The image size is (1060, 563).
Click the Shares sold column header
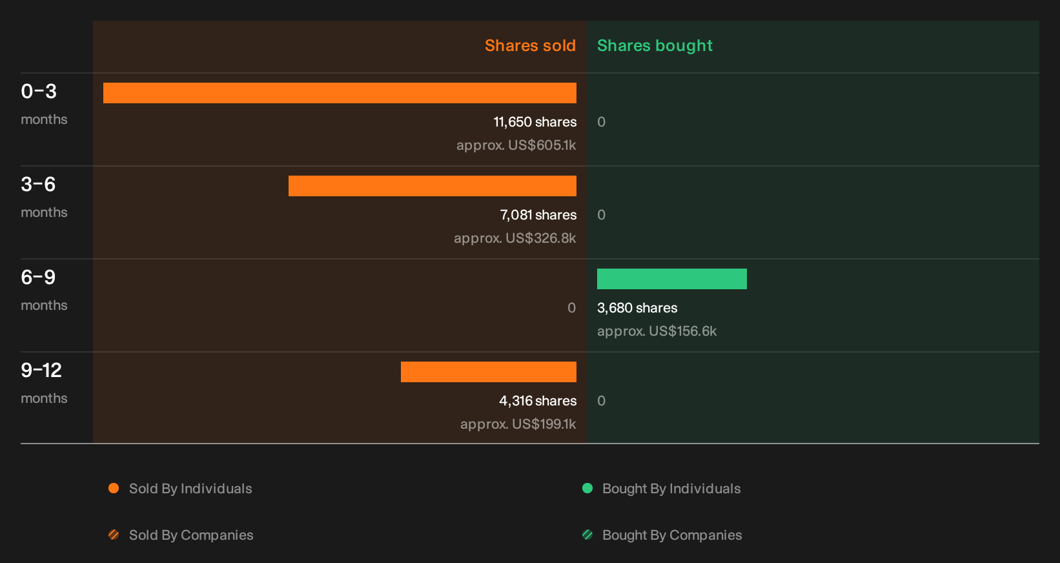(x=530, y=46)
